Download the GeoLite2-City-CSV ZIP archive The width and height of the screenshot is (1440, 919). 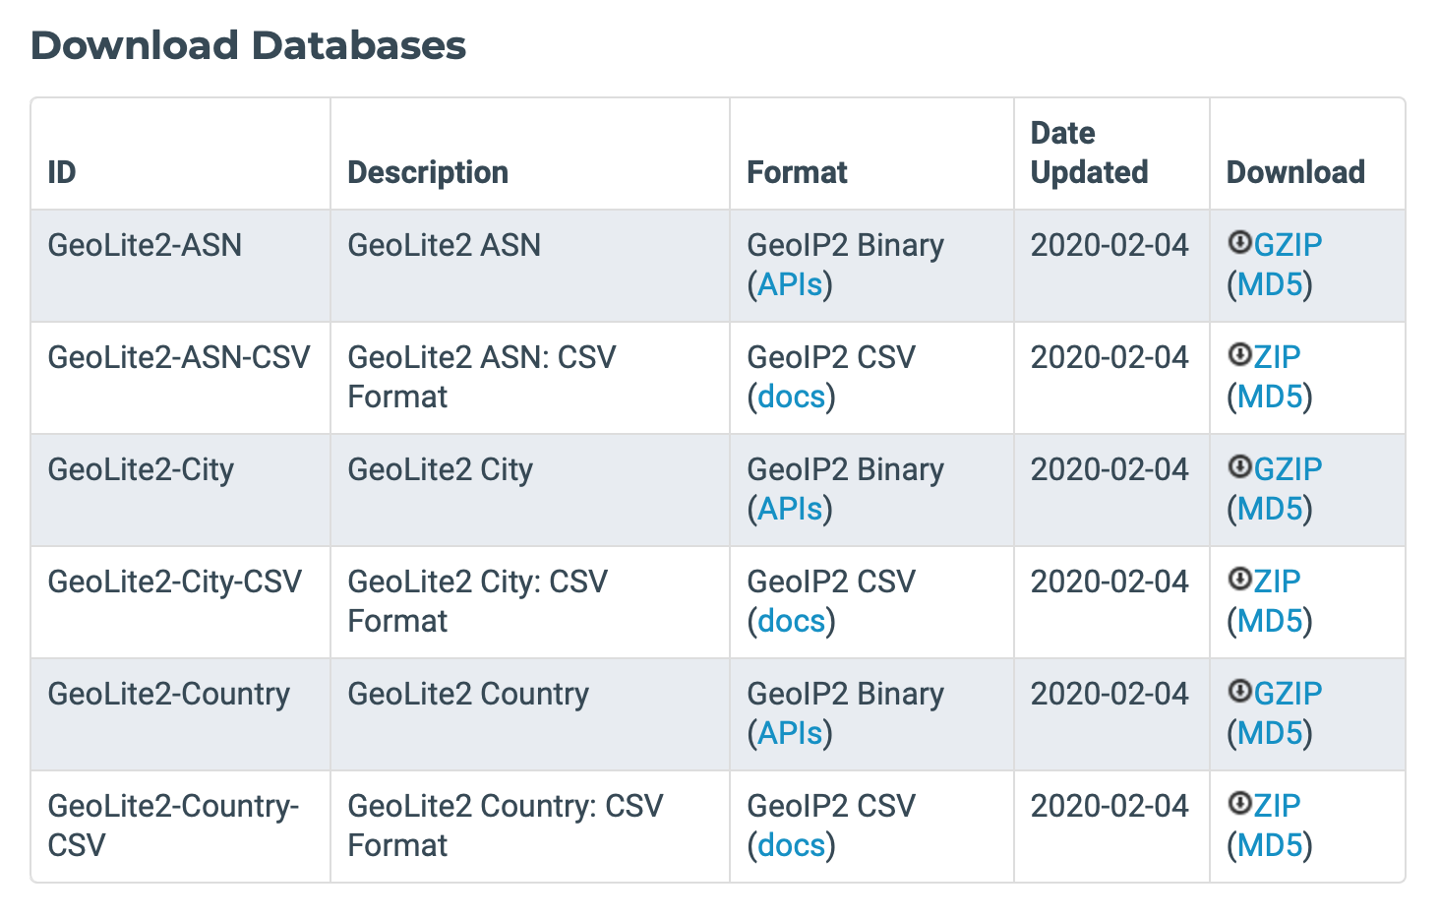[1277, 582]
